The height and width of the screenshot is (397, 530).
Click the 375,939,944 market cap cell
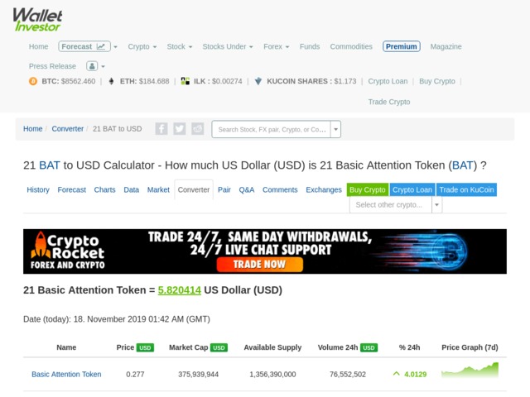(199, 374)
